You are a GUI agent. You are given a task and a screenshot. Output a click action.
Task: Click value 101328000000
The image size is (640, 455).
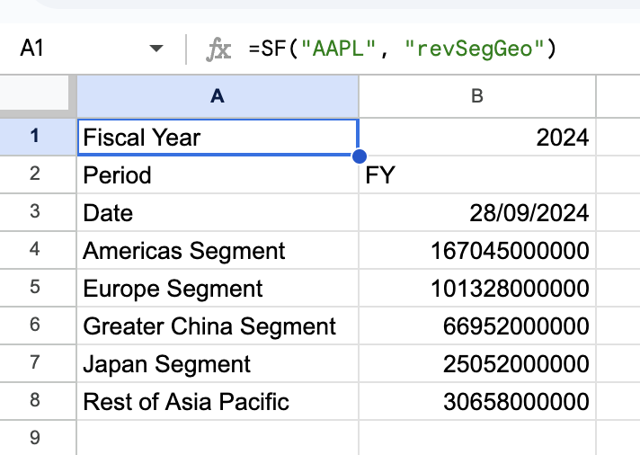(x=477, y=288)
